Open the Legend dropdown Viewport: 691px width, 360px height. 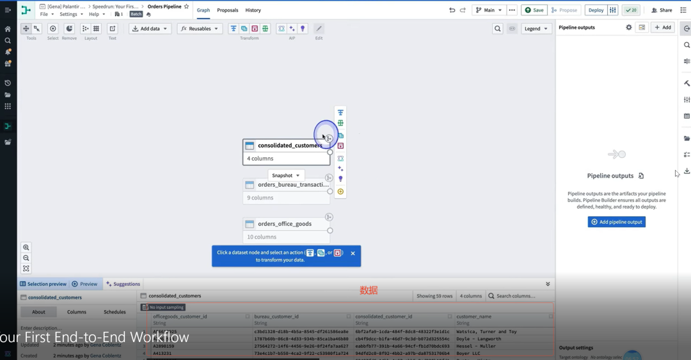(536, 29)
